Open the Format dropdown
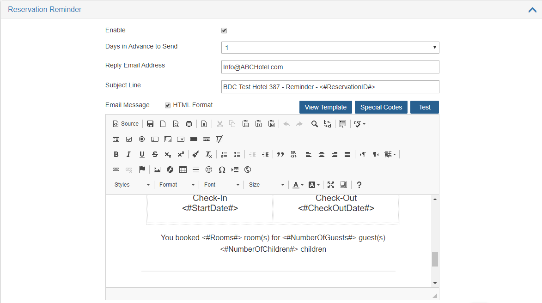The width and height of the screenshot is (542, 303). [177, 185]
